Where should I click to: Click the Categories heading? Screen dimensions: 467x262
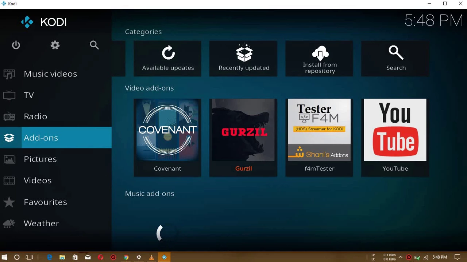click(x=143, y=32)
